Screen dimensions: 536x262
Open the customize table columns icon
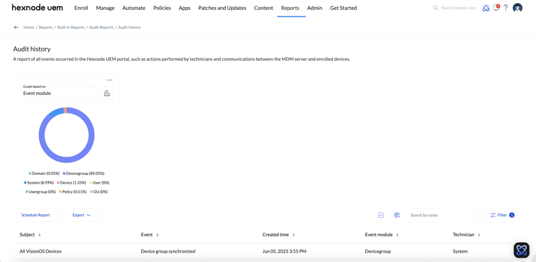[397, 215]
